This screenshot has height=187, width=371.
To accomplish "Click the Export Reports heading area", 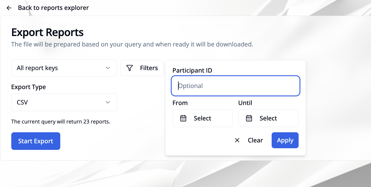I will [x=47, y=32].
